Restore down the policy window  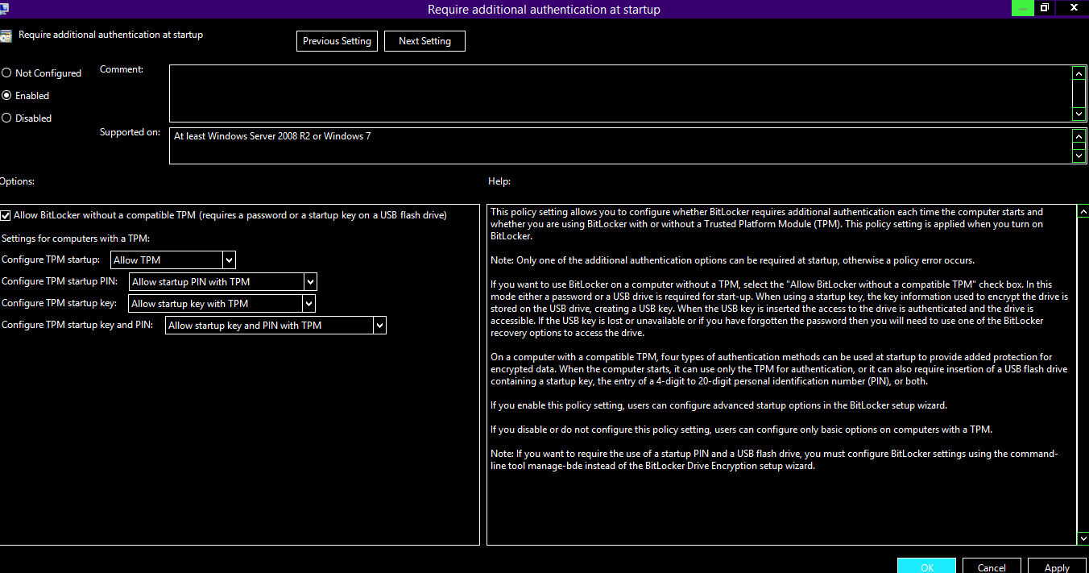pos(1045,8)
